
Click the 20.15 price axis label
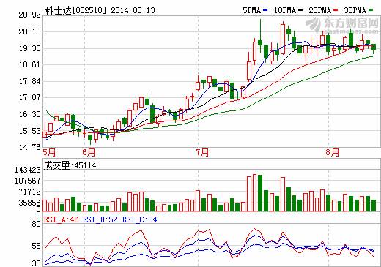click(x=29, y=31)
